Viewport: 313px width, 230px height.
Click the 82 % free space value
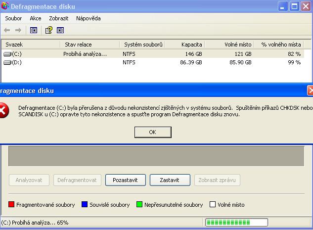pyautogui.click(x=294, y=54)
